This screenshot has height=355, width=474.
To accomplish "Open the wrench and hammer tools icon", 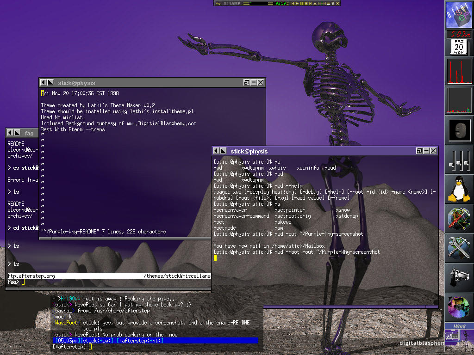I will click(459, 247).
